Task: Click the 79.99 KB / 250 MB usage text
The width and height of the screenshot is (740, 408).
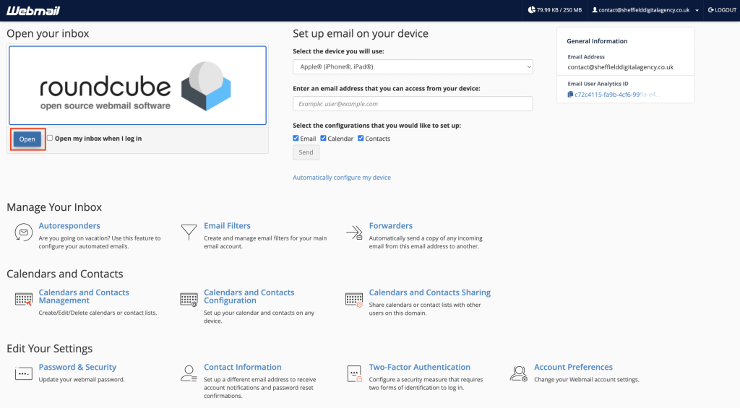Action: coord(559,10)
